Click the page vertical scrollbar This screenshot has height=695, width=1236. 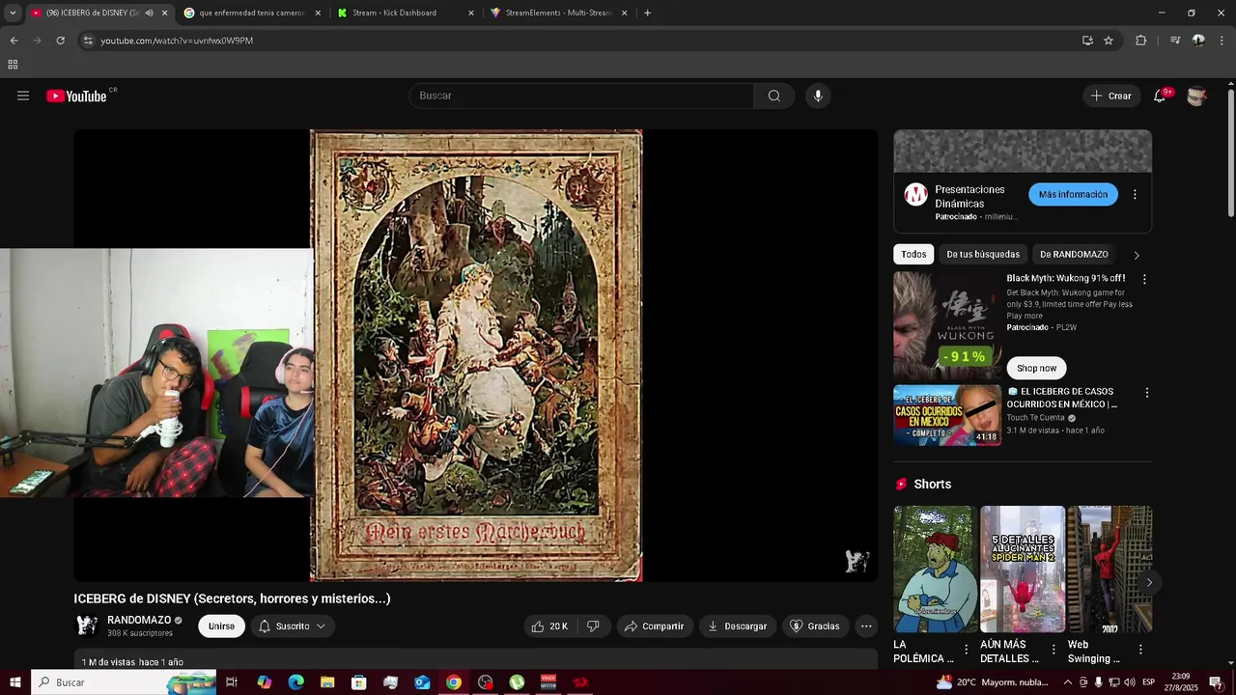pos(1230,153)
